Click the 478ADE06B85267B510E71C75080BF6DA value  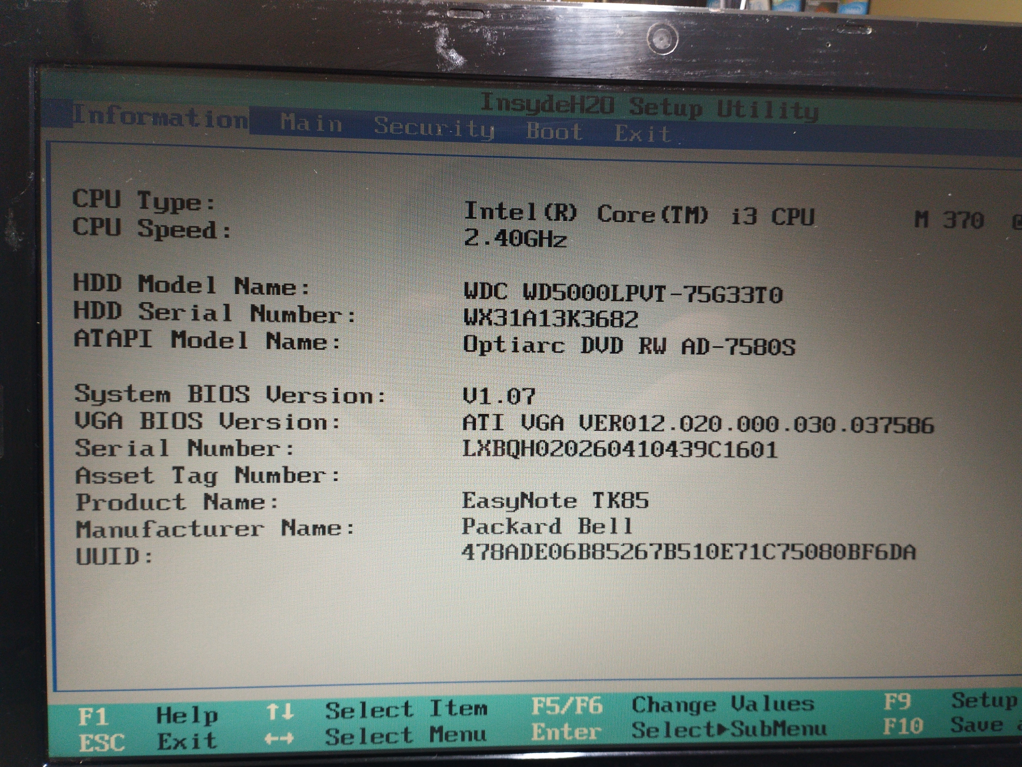coord(688,552)
